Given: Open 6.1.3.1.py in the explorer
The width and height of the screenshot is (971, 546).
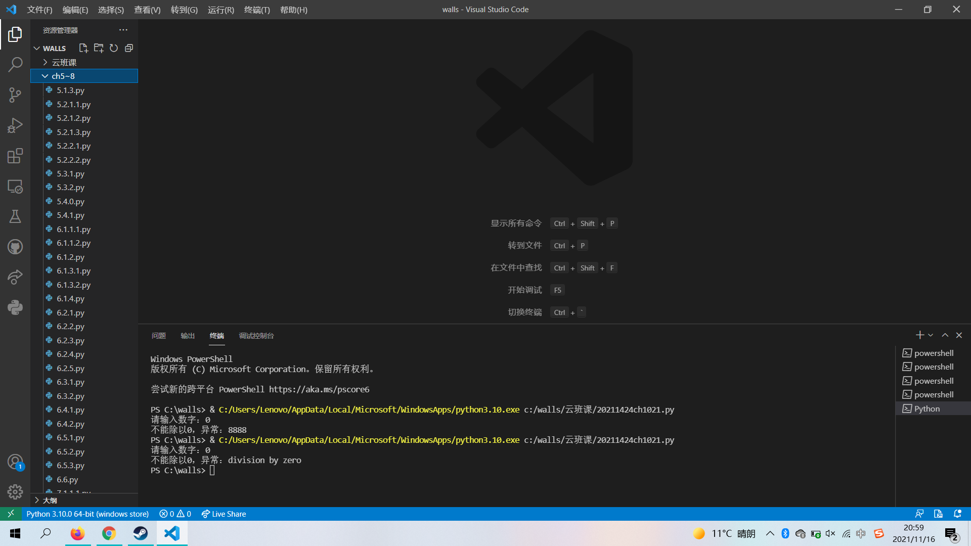Looking at the screenshot, I should 74,271.
